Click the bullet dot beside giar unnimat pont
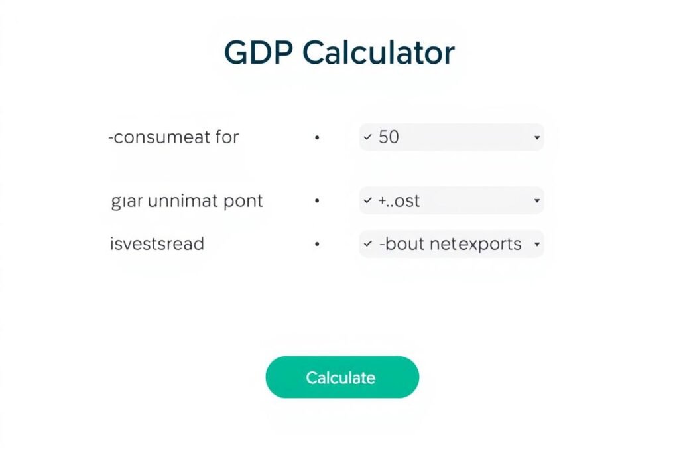Image resolution: width=679 pixels, height=453 pixels. (x=317, y=201)
